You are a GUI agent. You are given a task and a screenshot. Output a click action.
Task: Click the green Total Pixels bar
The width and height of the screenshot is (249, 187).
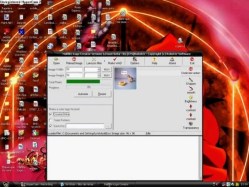(x=83, y=82)
